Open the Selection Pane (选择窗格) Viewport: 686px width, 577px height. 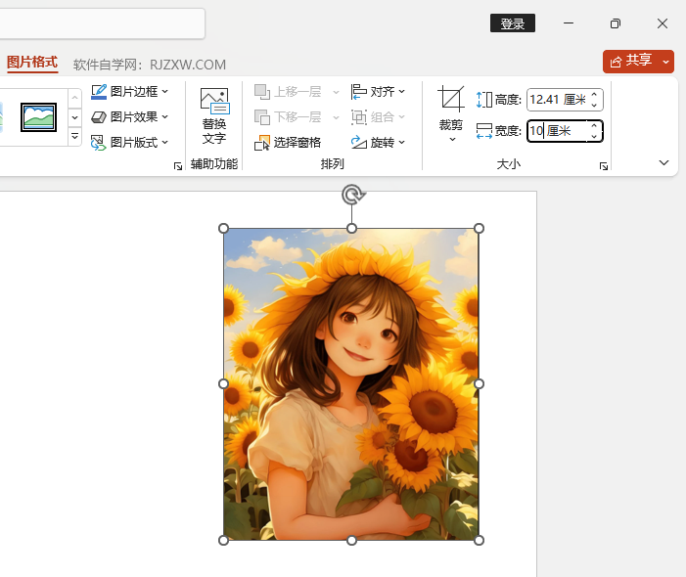(x=288, y=143)
